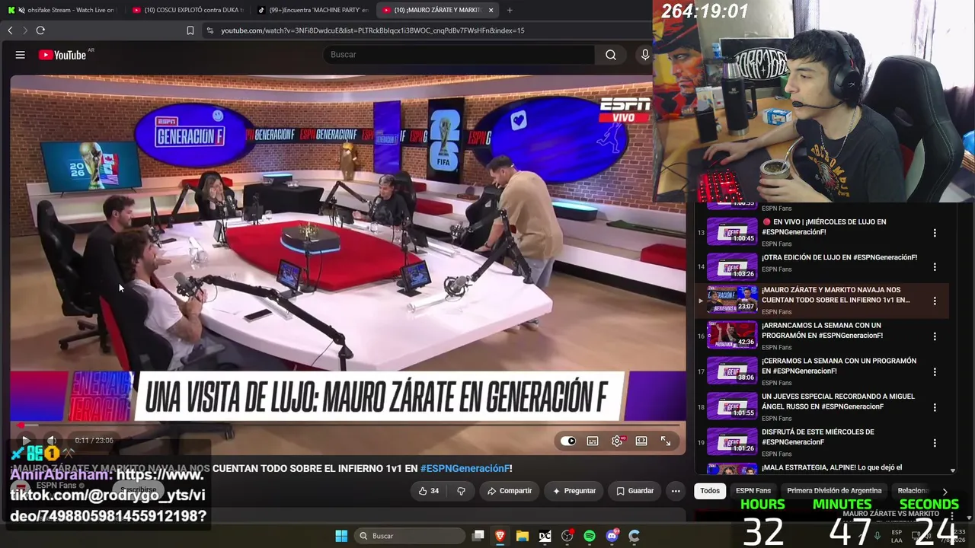The height and width of the screenshot is (548, 975).
Task: Open options for the currently playing playlist video
Action: point(935,301)
